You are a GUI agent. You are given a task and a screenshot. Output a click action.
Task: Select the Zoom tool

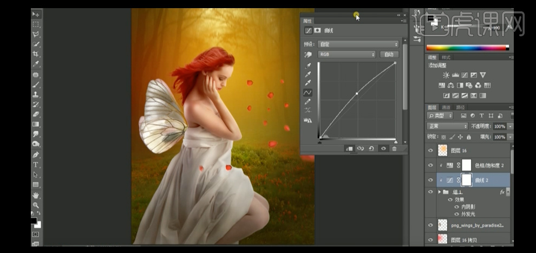coord(36,205)
